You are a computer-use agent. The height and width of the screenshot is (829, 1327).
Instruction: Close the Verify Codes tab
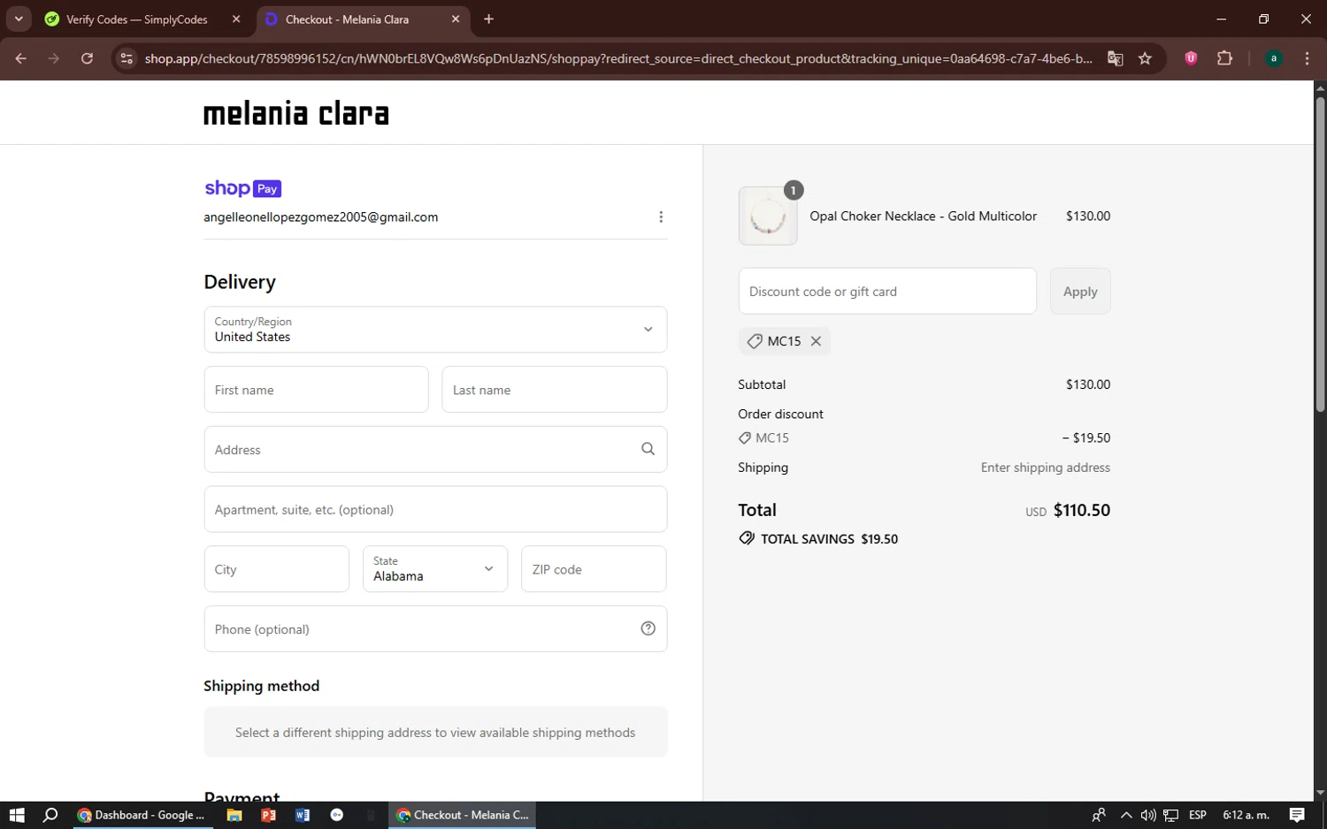(x=236, y=19)
